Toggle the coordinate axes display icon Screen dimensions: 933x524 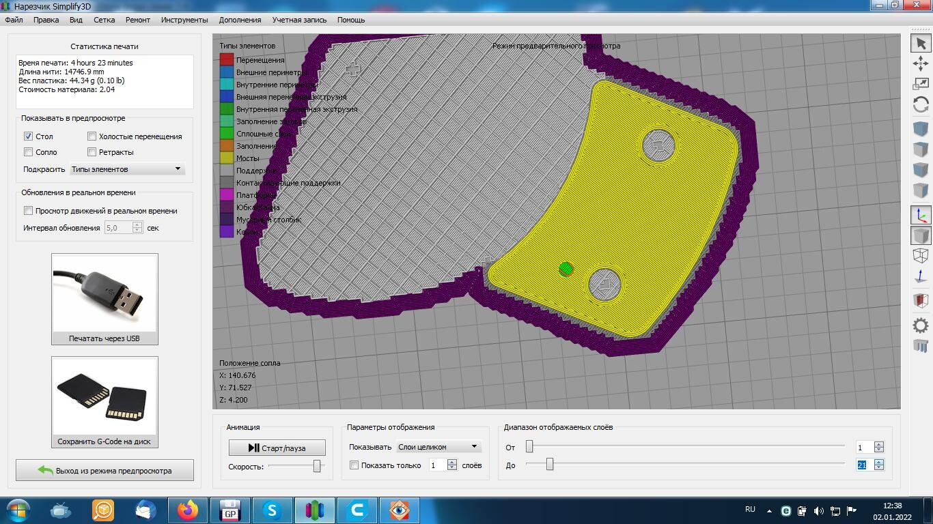(x=921, y=215)
